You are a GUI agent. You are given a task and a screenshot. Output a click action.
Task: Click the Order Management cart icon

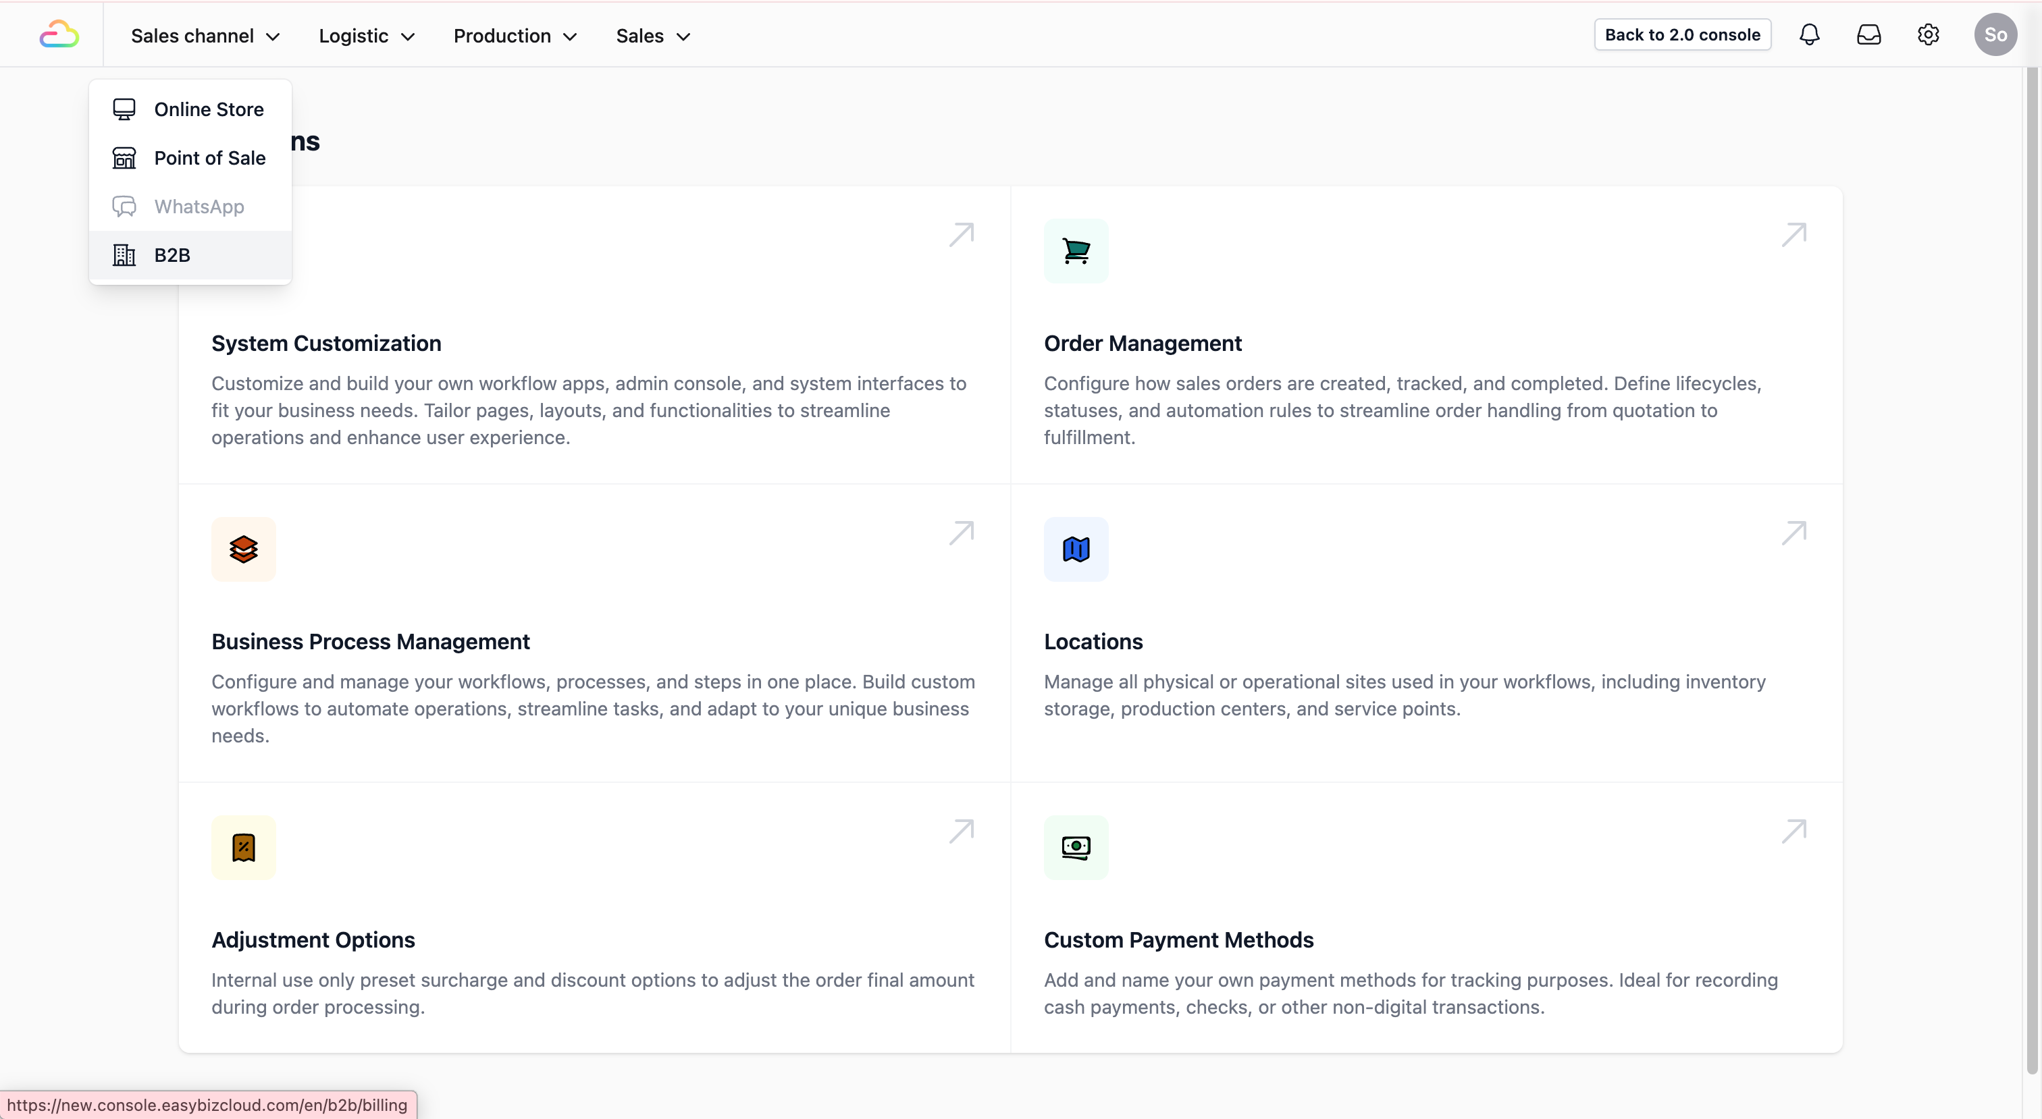pos(1076,251)
